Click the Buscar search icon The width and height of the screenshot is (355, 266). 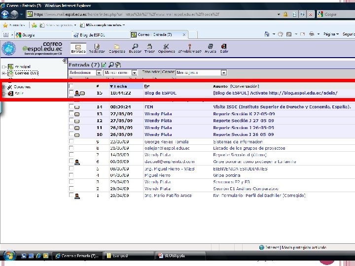tap(135, 48)
